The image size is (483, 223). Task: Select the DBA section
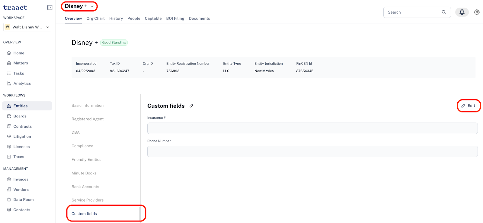(x=75, y=132)
